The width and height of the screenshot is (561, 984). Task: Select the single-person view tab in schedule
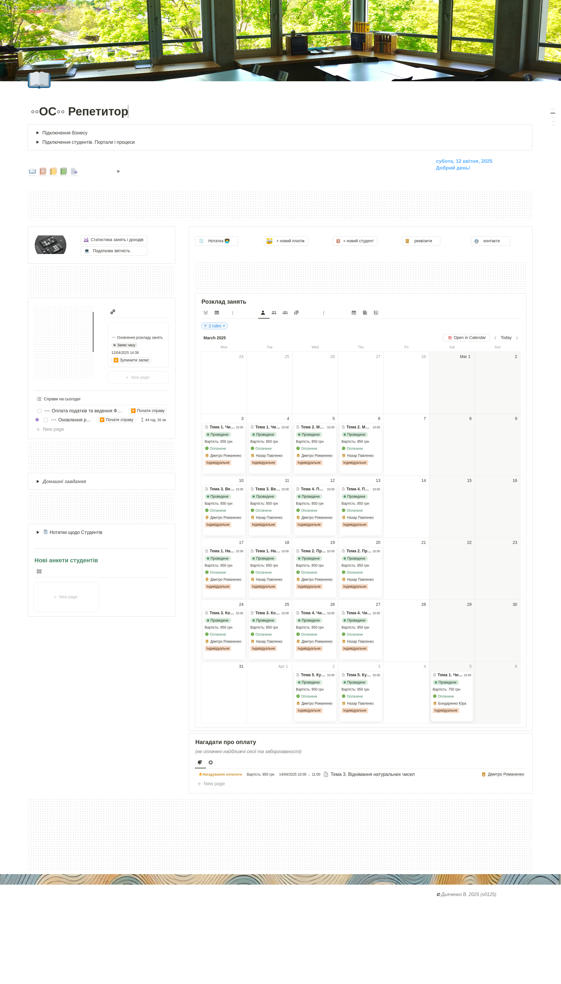[x=263, y=313]
